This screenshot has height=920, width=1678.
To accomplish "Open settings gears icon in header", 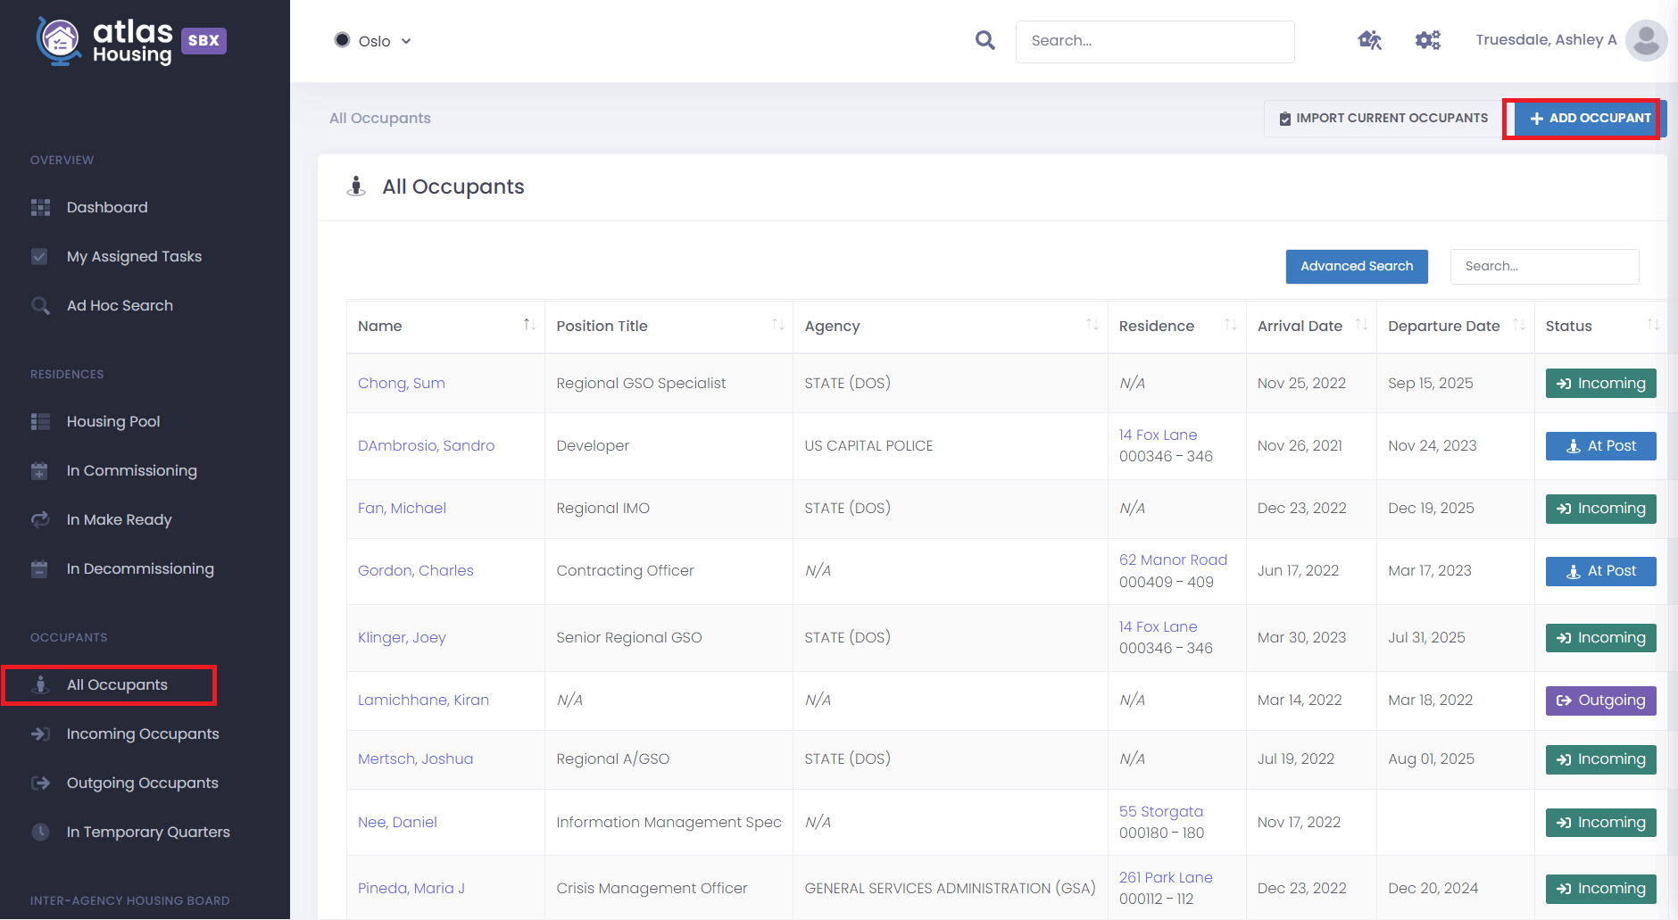I will pyautogui.click(x=1428, y=40).
